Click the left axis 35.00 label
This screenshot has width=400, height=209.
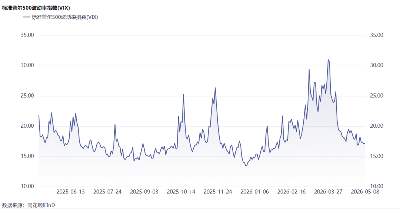27,35
